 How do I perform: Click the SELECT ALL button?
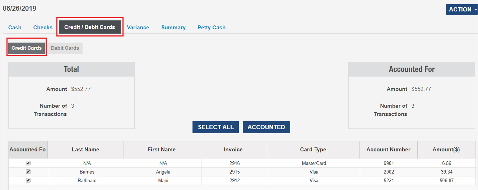(x=216, y=127)
